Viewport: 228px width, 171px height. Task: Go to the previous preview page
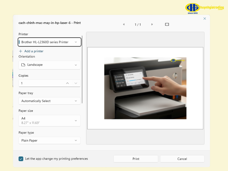(x=124, y=25)
